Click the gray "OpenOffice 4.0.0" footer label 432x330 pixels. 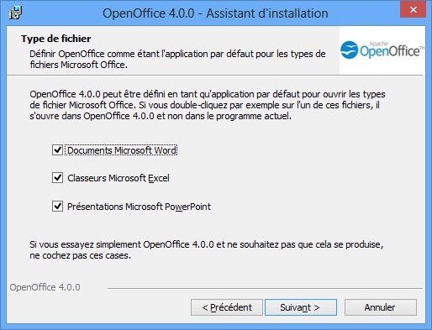coord(45,287)
